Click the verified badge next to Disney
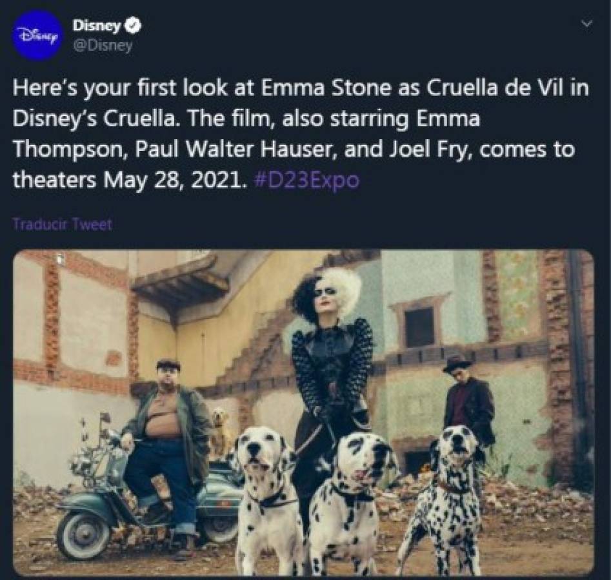The height and width of the screenshot is (580, 611). pyautogui.click(x=133, y=26)
